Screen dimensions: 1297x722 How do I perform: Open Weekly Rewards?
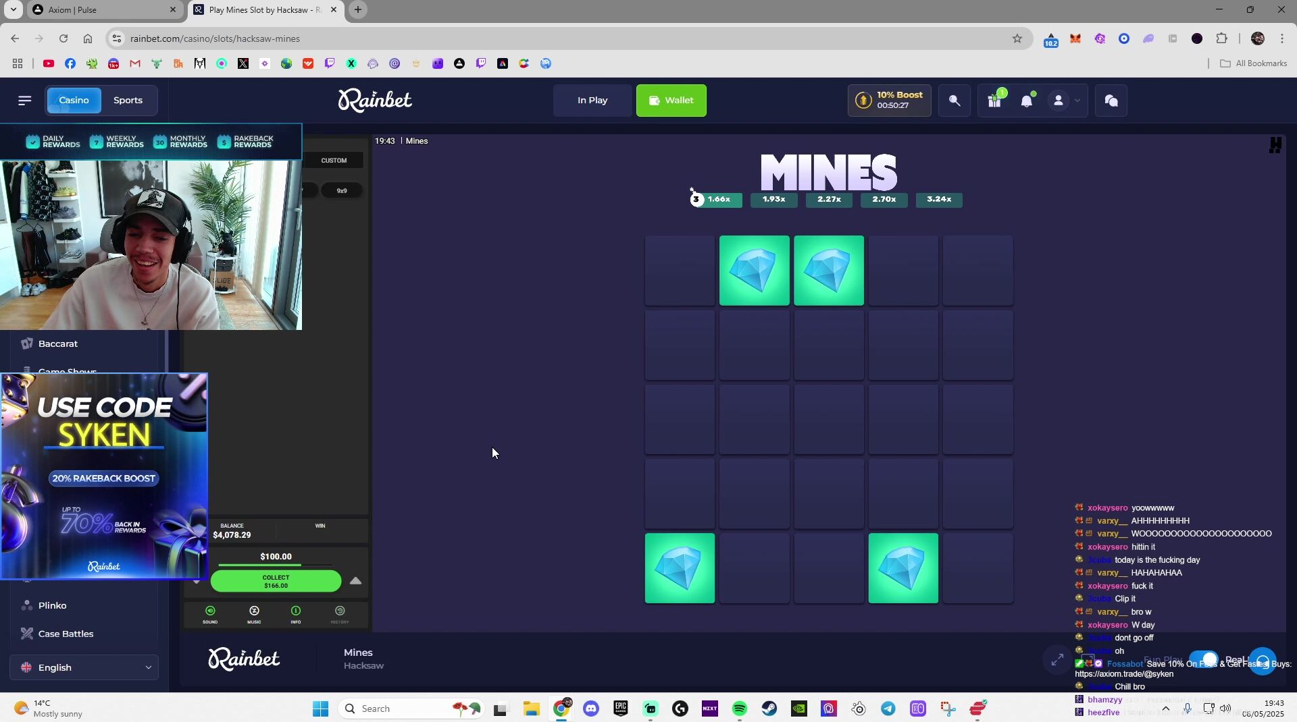117,142
